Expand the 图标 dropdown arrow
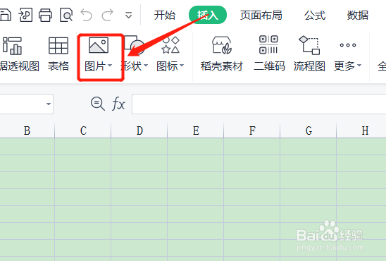 click(182, 66)
